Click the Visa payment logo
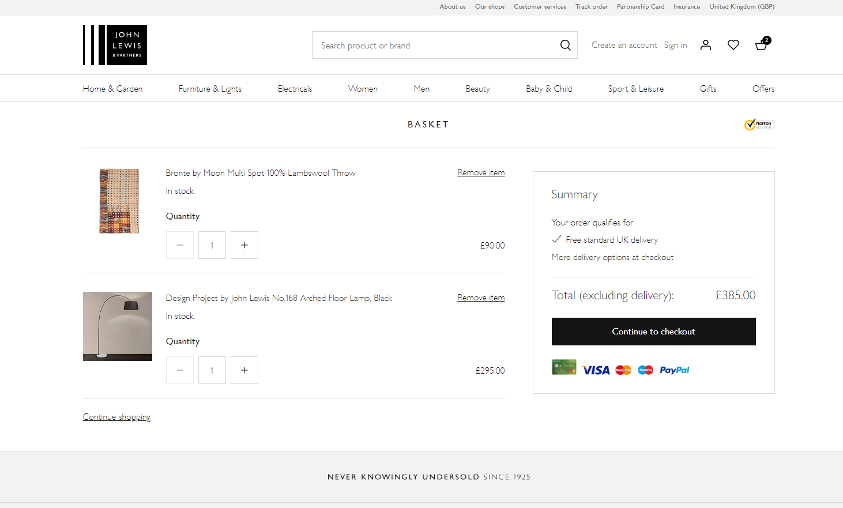Screen dimensions: 843x508 click(x=596, y=370)
